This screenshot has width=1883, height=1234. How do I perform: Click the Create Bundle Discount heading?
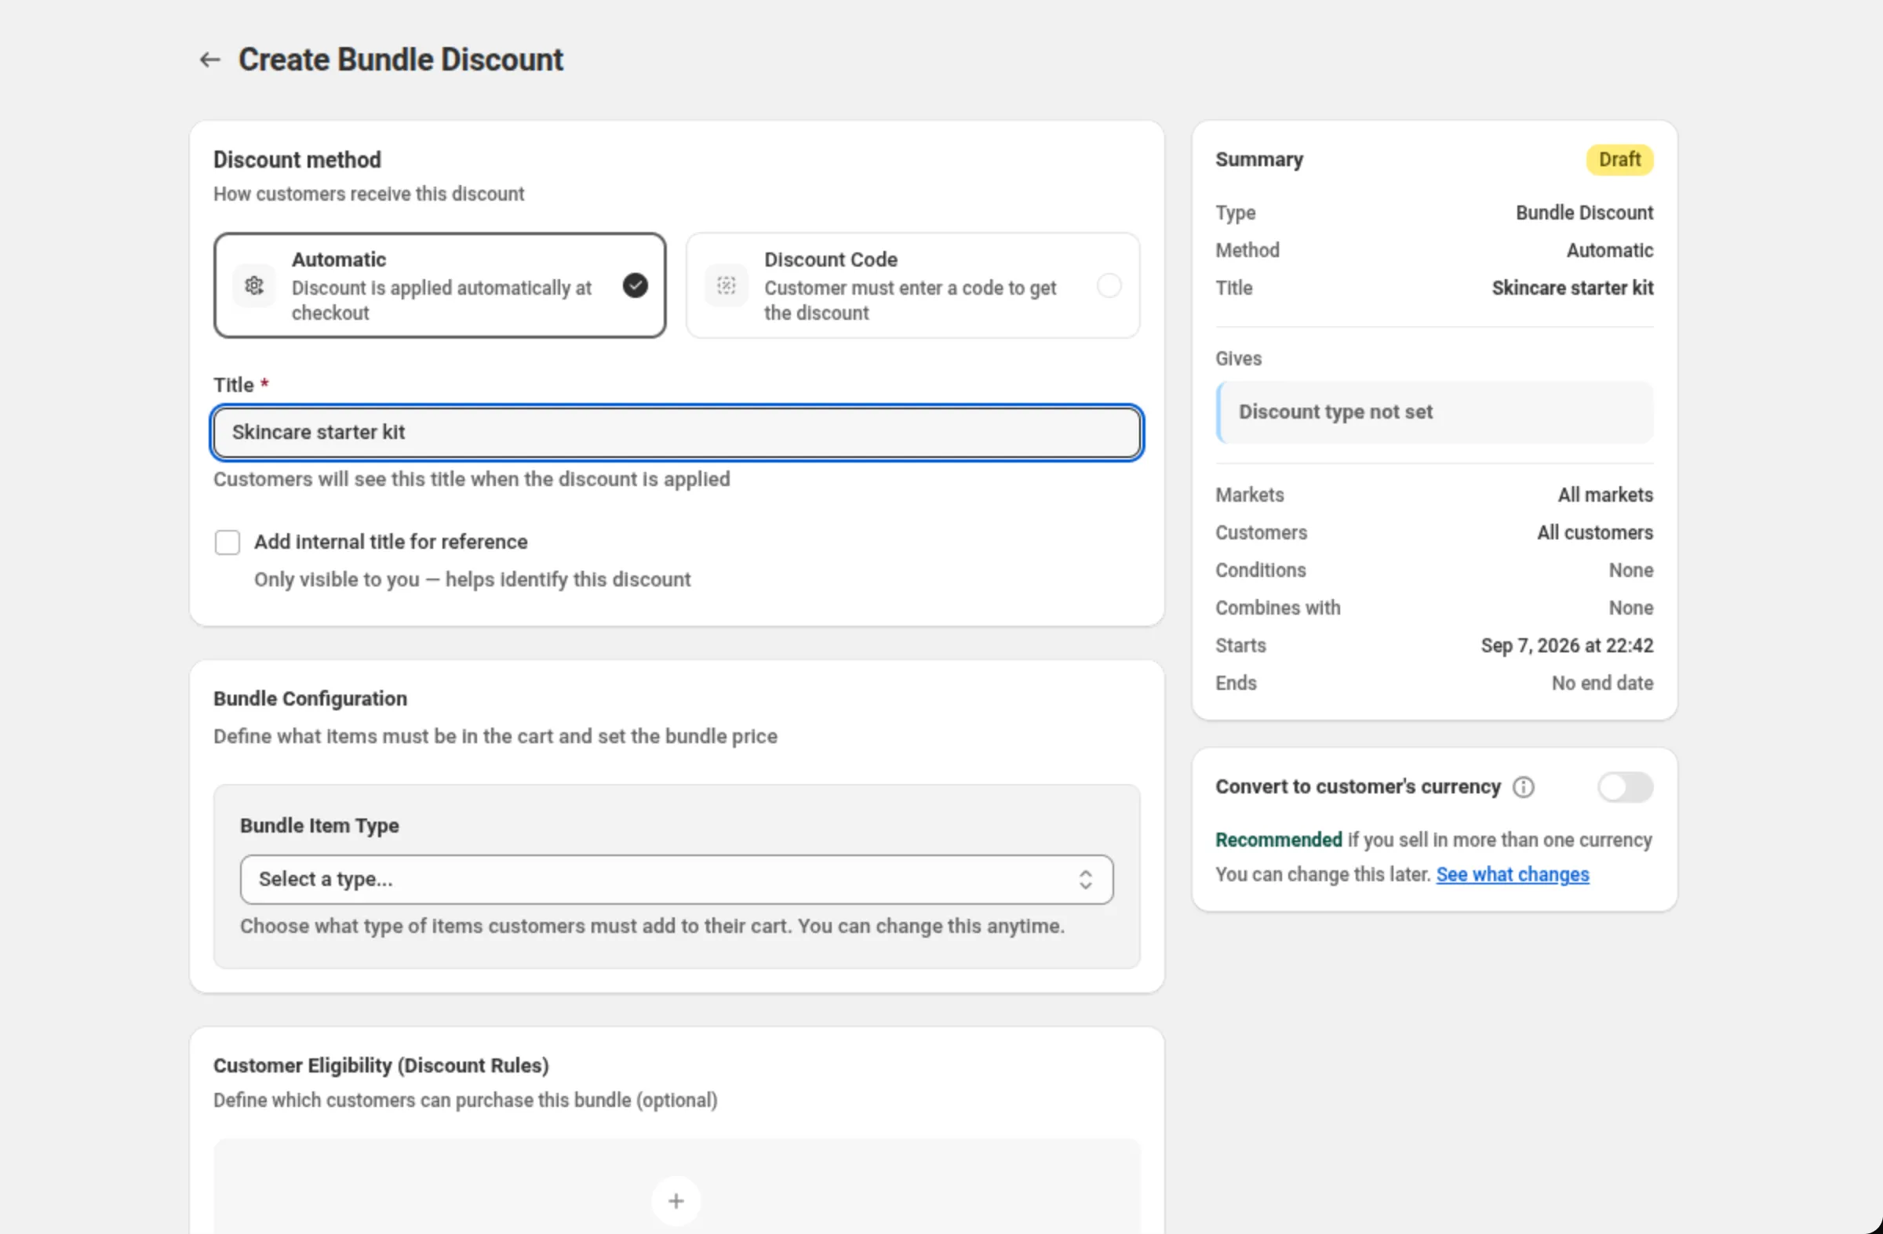point(400,60)
